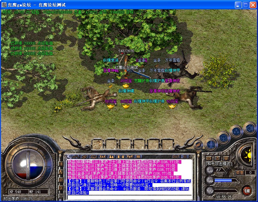
Task: Pick up the 纵横复活 item label
Action: (111, 60)
